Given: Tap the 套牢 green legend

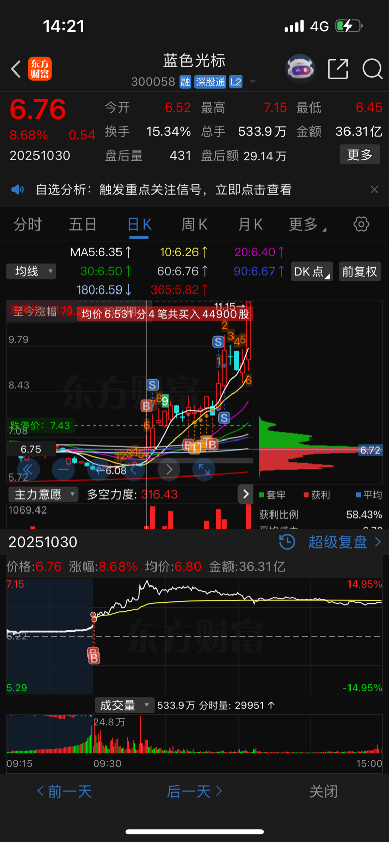Looking at the screenshot, I should coord(272,495).
